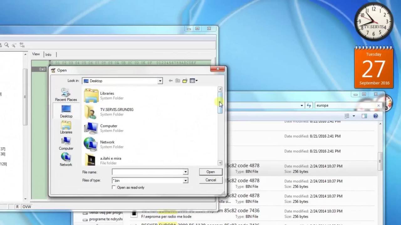Screen dimensions: 401x225
Task: Open the Explorer address bar history dropdown
Action: click(302, 106)
